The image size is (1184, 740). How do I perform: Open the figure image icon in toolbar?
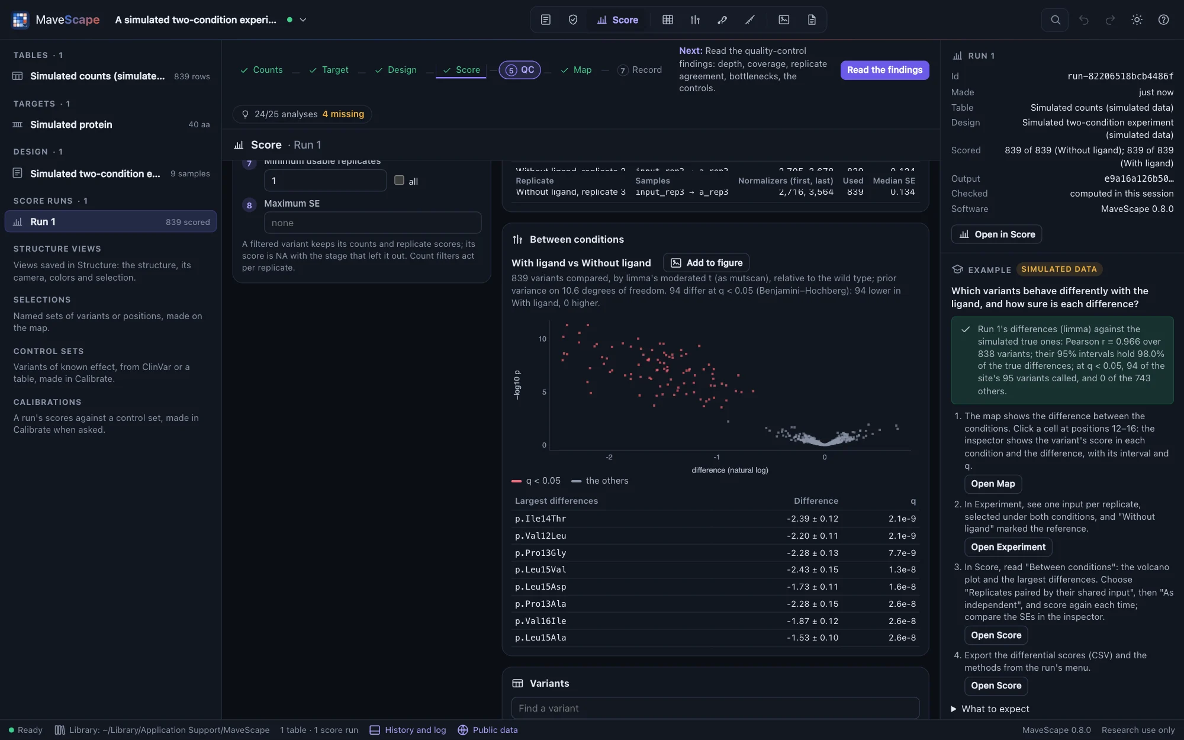784,20
